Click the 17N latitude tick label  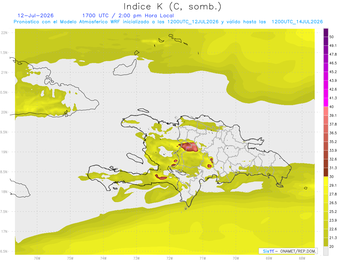pyautogui.click(x=5, y=231)
